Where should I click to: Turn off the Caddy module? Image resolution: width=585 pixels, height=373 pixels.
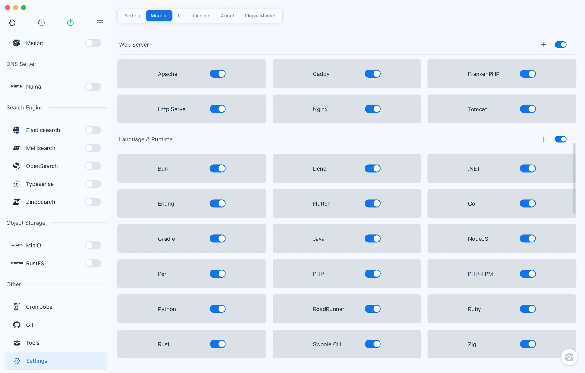point(373,74)
